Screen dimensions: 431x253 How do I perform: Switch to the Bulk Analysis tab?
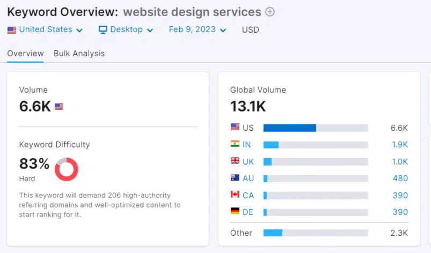coord(79,54)
